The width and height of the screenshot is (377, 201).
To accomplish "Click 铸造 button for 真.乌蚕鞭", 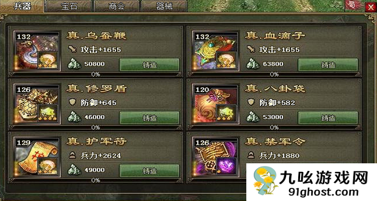I will [x=149, y=65].
